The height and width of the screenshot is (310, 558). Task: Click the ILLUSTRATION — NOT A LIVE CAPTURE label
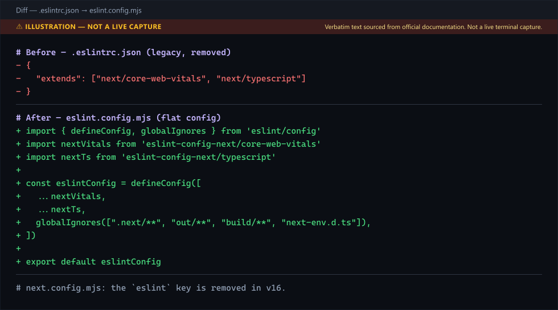[93, 27]
